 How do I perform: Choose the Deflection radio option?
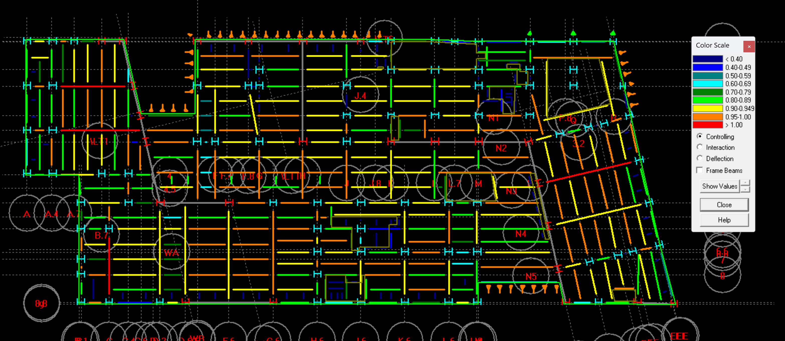point(700,158)
